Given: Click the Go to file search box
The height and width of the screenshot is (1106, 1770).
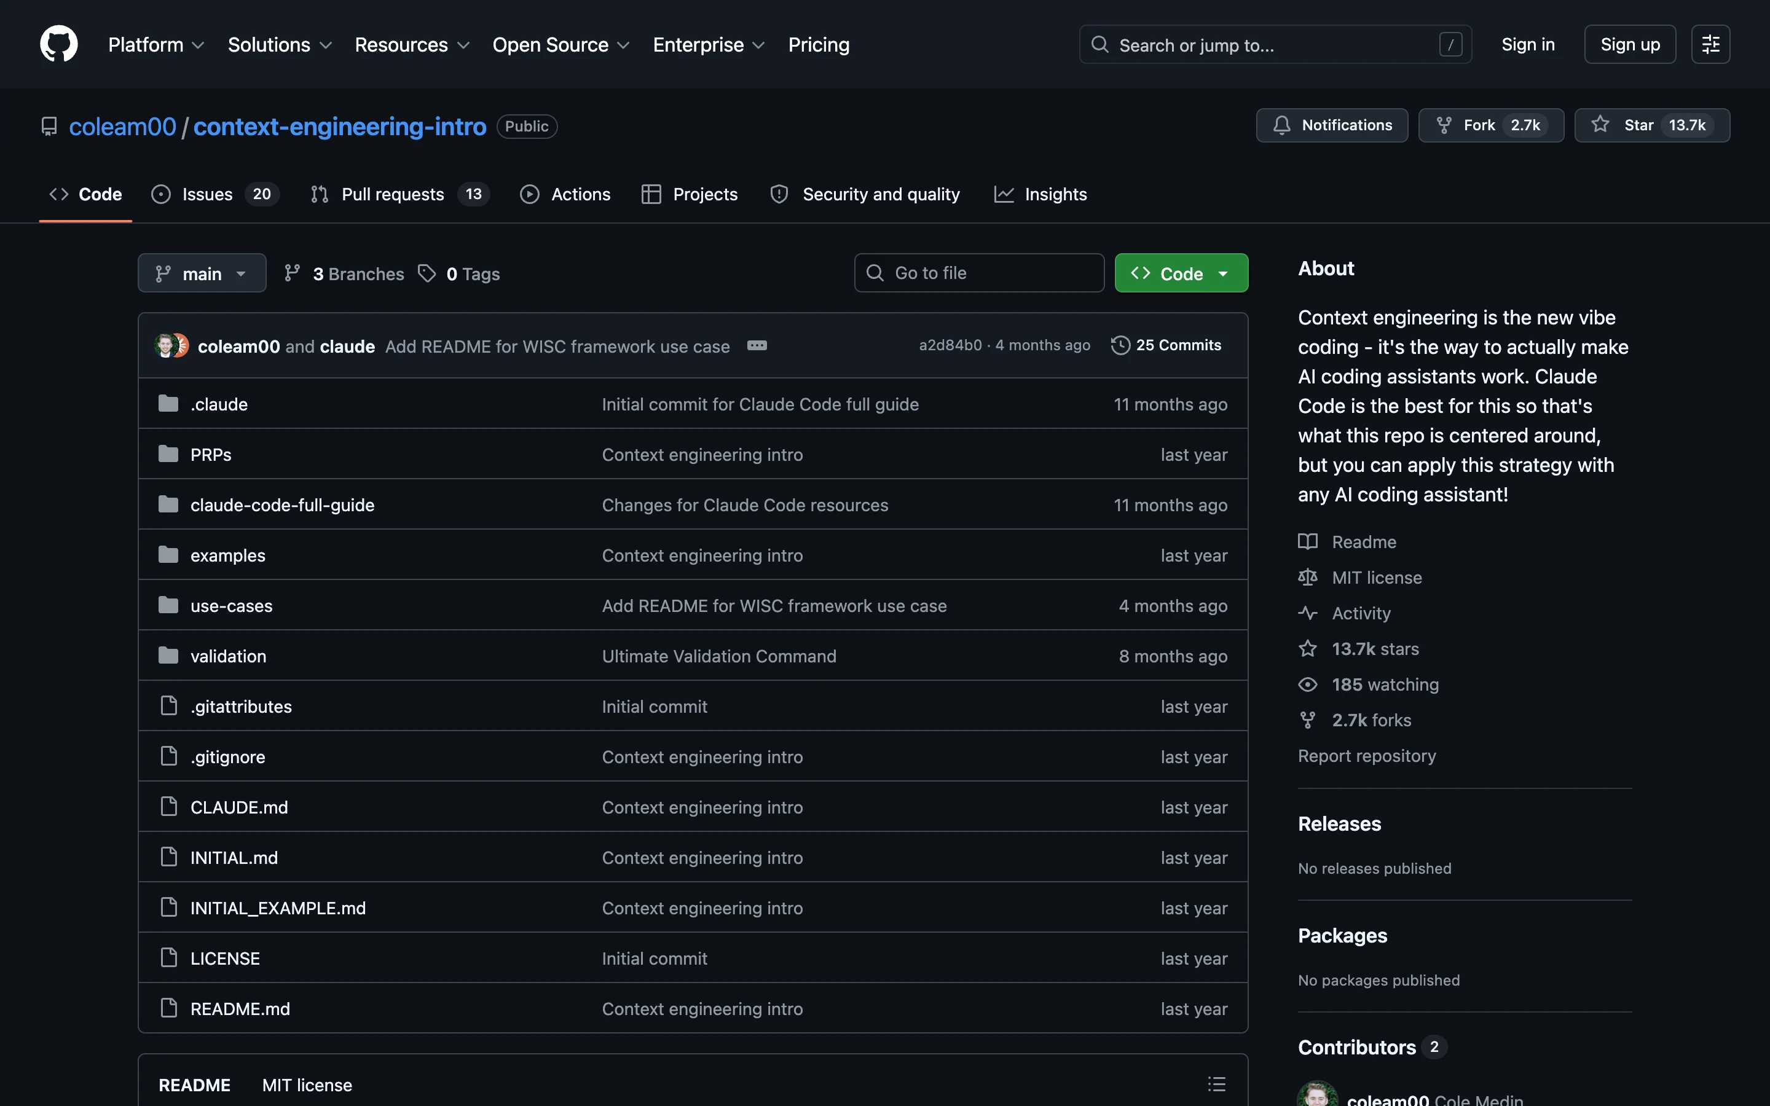Looking at the screenshot, I should pos(978,273).
